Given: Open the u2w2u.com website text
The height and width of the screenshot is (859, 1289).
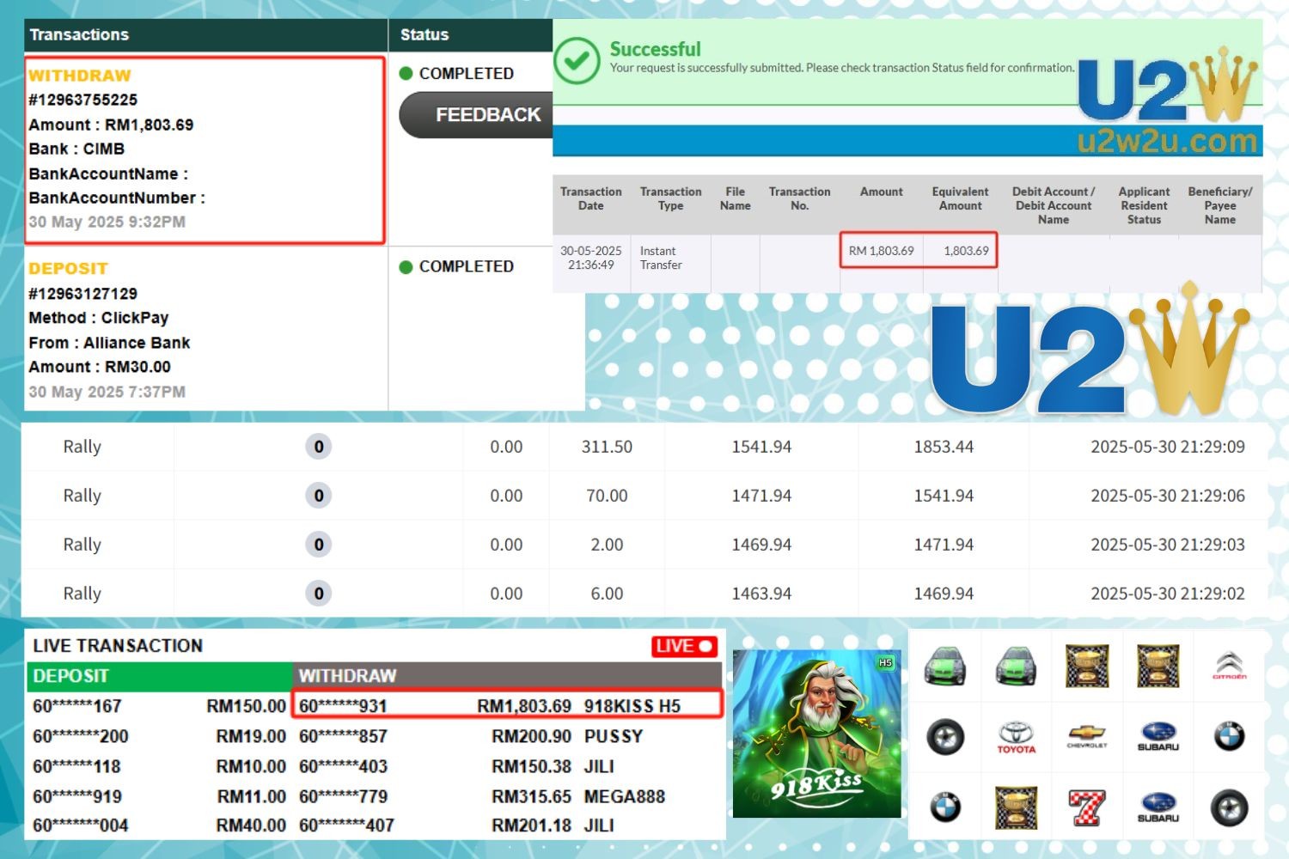Looking at the screenshot, I should [1167, 140].
